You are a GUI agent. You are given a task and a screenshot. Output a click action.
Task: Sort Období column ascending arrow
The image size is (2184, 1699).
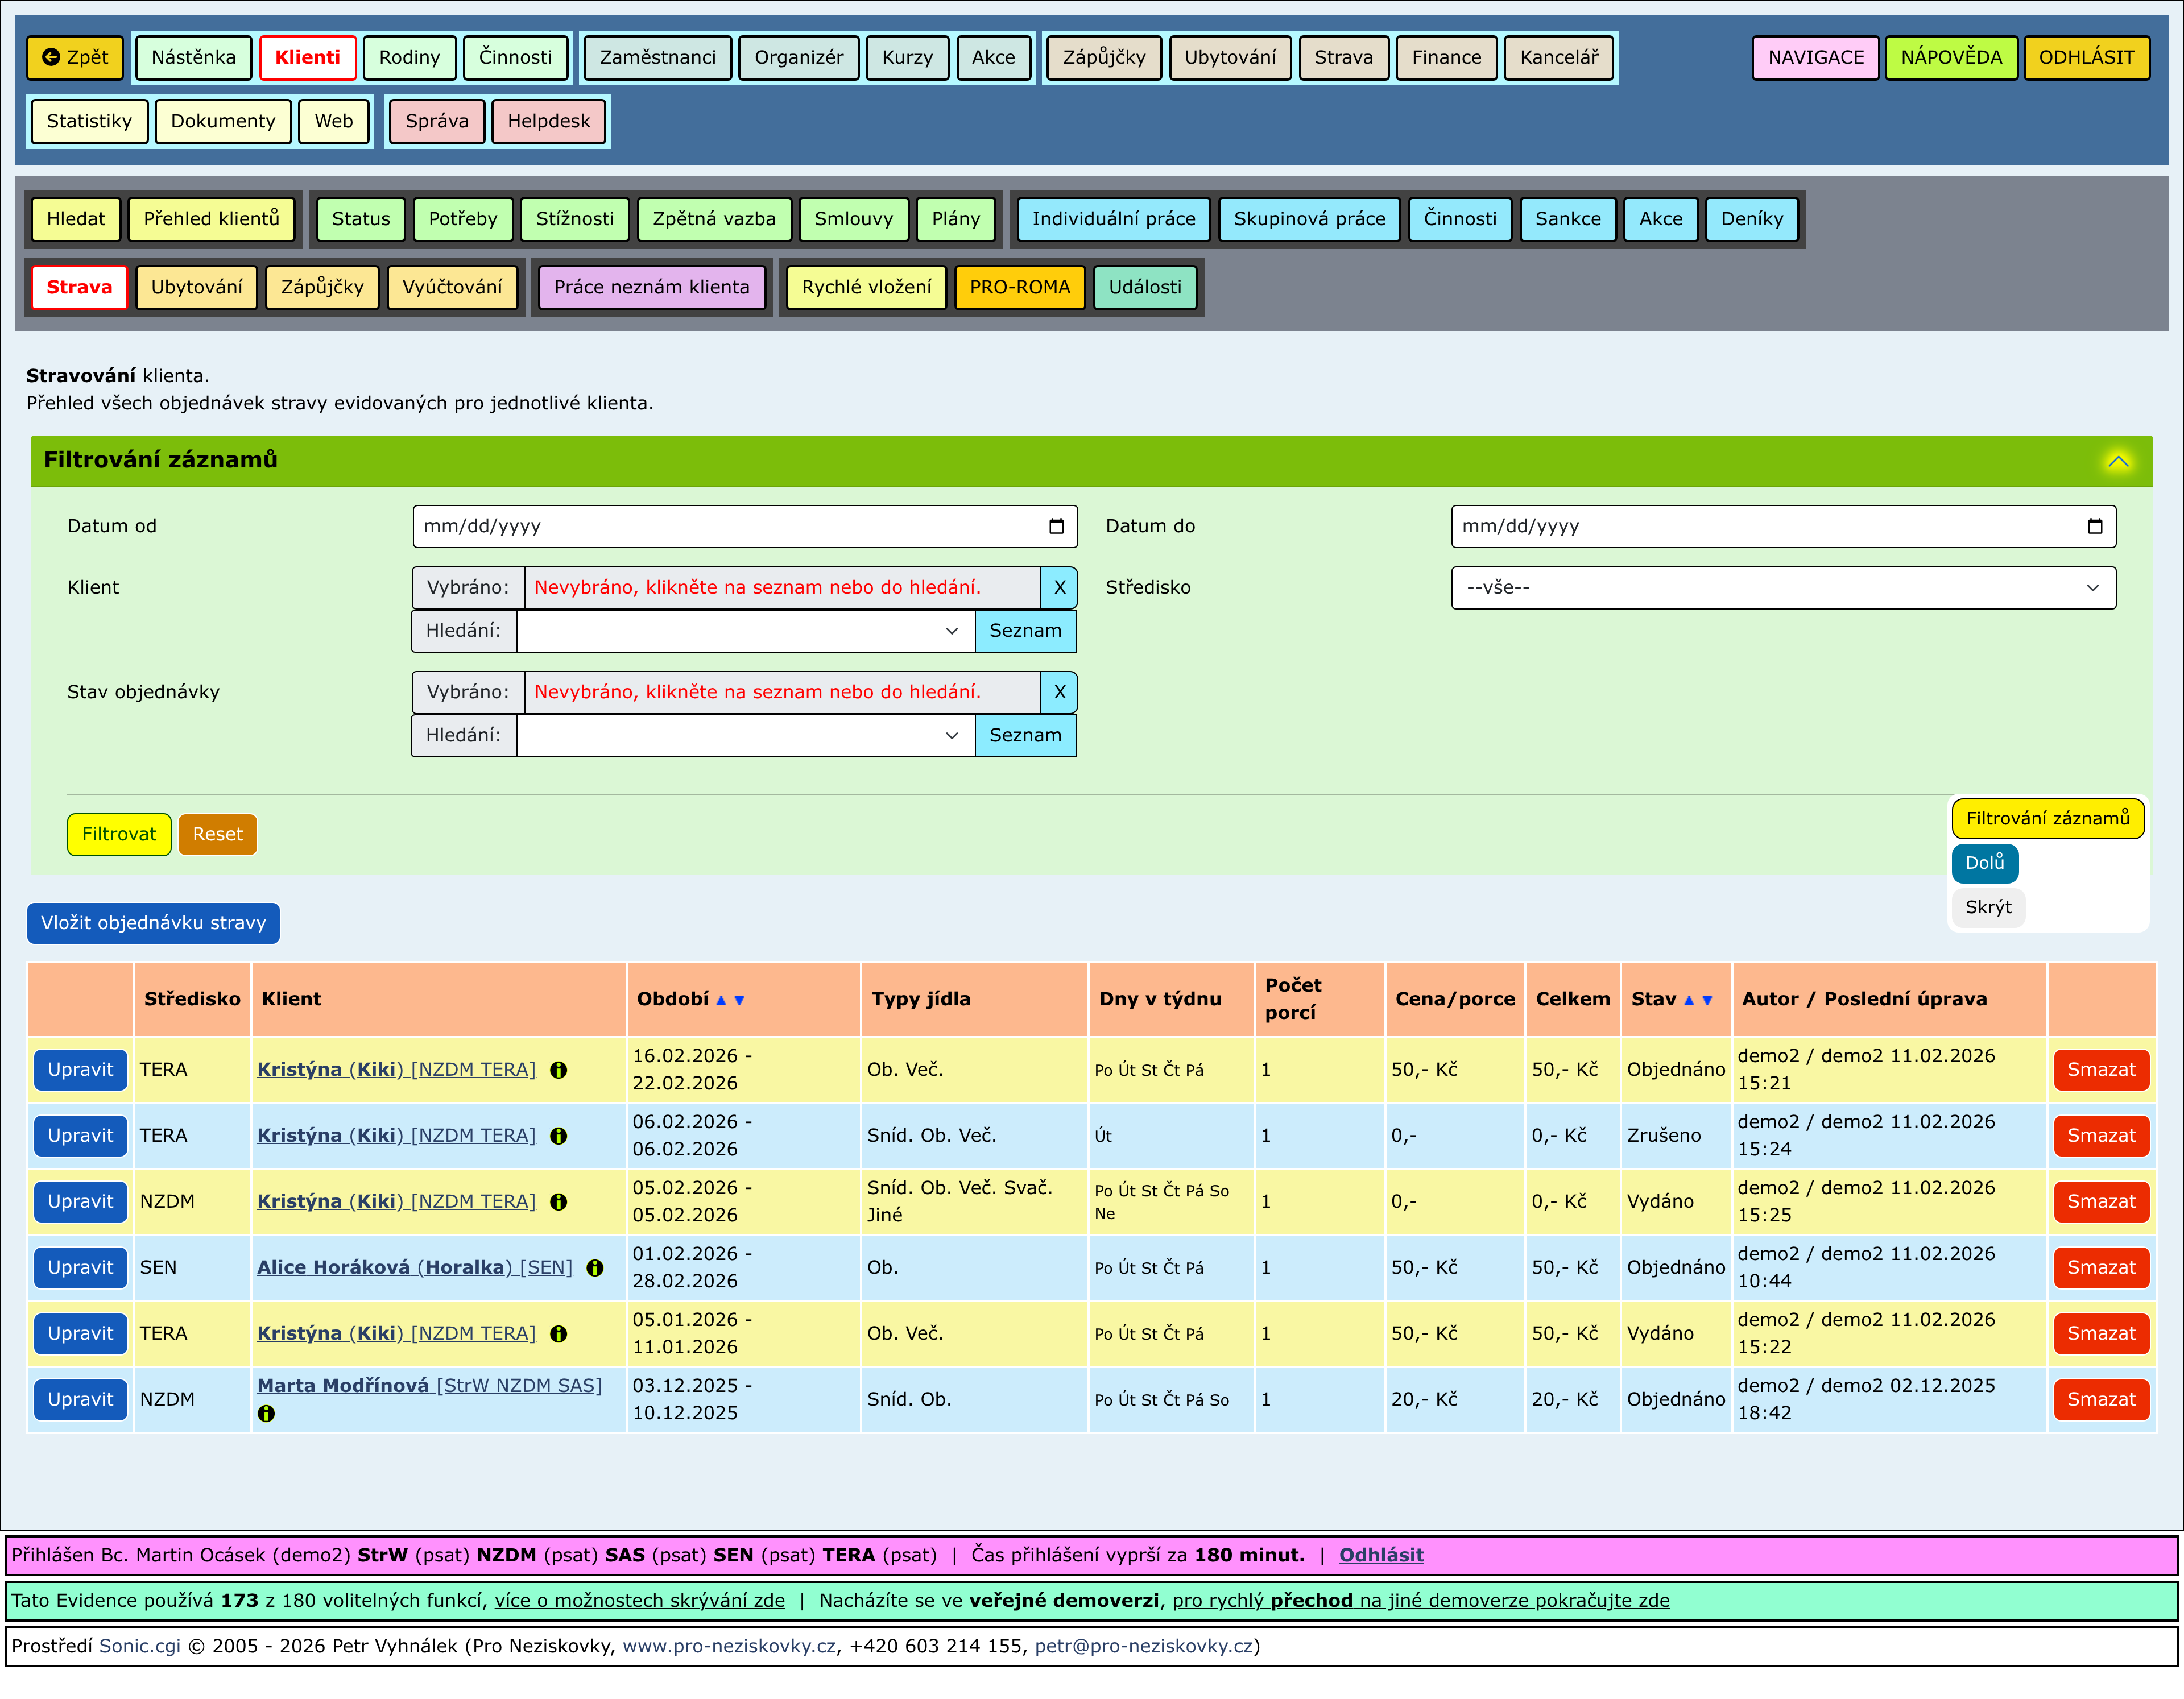click(721, 1000)
